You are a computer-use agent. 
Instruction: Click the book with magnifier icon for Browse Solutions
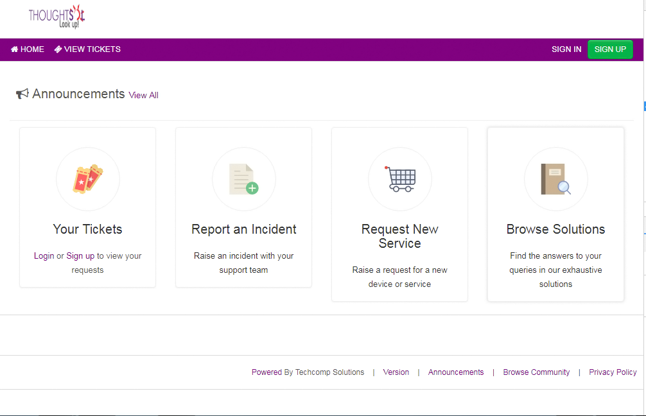point(556,179)
